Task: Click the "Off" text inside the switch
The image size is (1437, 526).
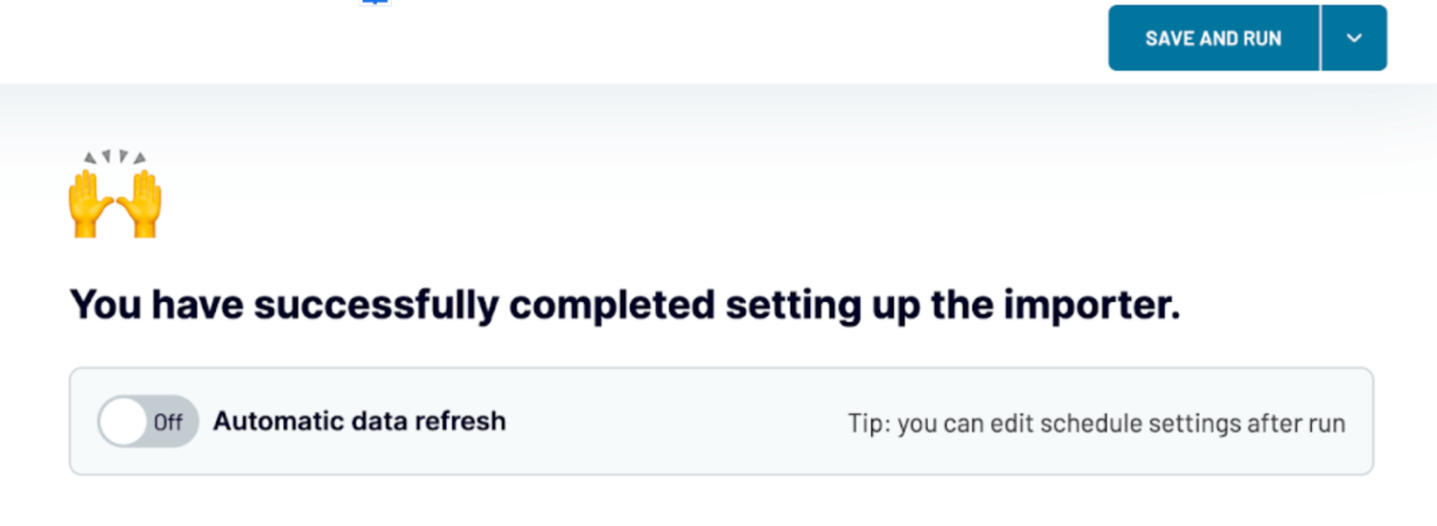Action: pos(168,422)
